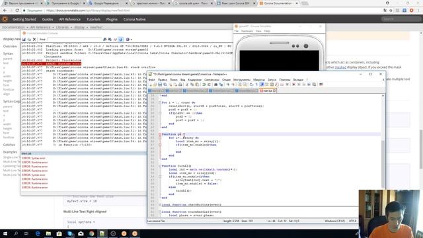Open a file in Notepad++ toolbar
Viewport: 423px width, 238px height.
pos(155,85)
